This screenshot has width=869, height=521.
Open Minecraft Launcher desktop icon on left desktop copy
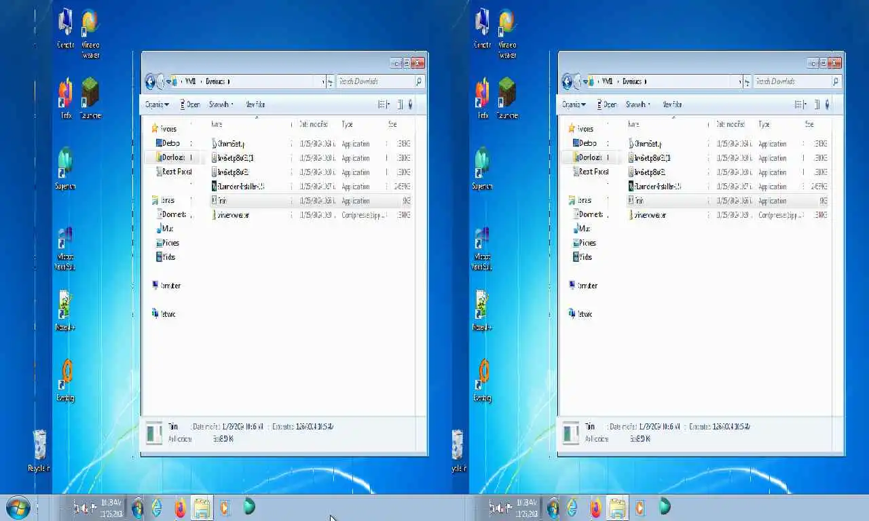pyautogui.click(x=90, y=98)
